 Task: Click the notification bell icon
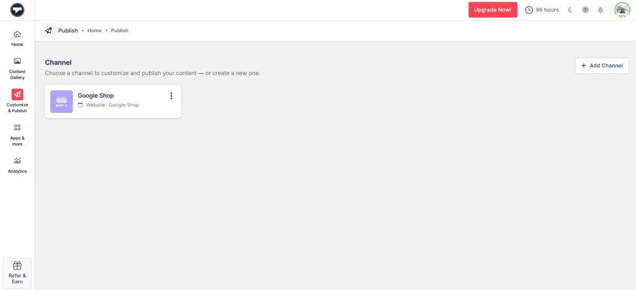(600, 10)
